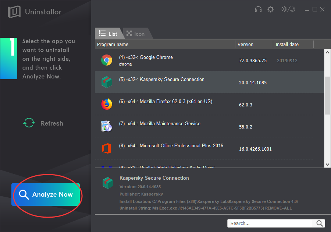Toggle light/dark theme with the sun-moon icon
Screen dimensions: 331x232
tap(288, 9)
